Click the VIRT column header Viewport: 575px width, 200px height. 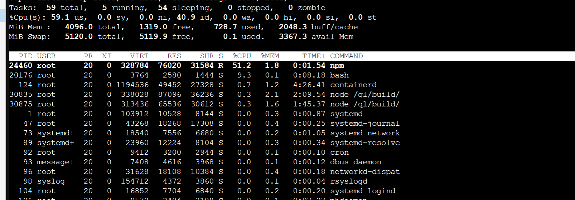(x=139, y=56)
